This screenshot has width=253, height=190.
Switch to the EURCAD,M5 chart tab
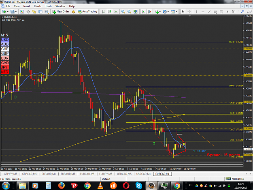(x=87, y=174)
